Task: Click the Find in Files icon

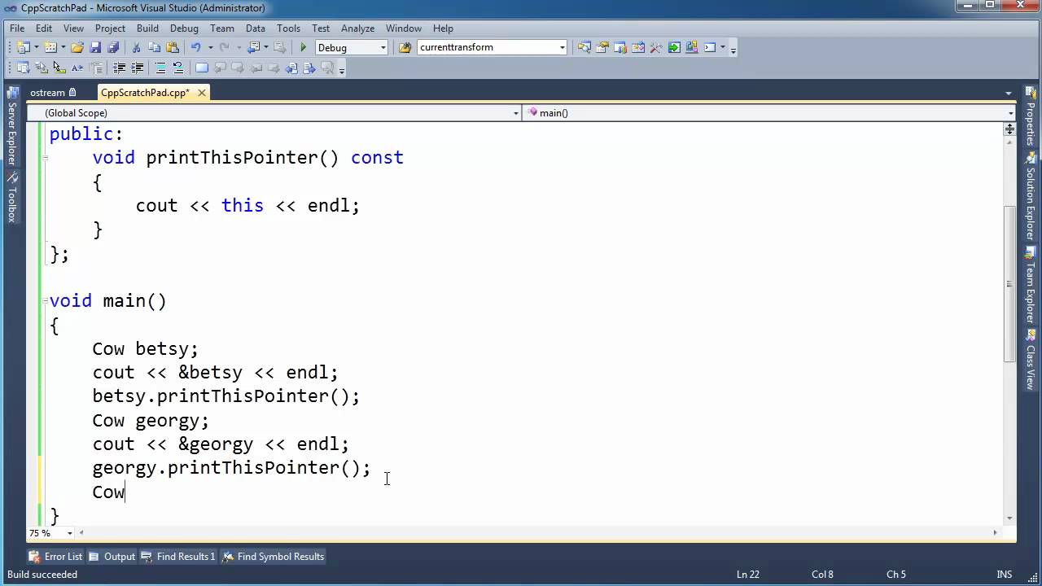Action: pyautogui.click(x=405, y=47)
